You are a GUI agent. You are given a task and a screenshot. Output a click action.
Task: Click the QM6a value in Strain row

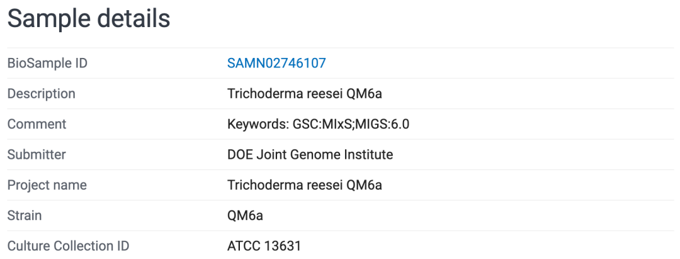click(x=245, y=216)
